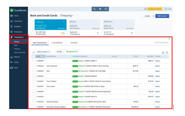Open the Batch actions dropdown

[44, 52]
